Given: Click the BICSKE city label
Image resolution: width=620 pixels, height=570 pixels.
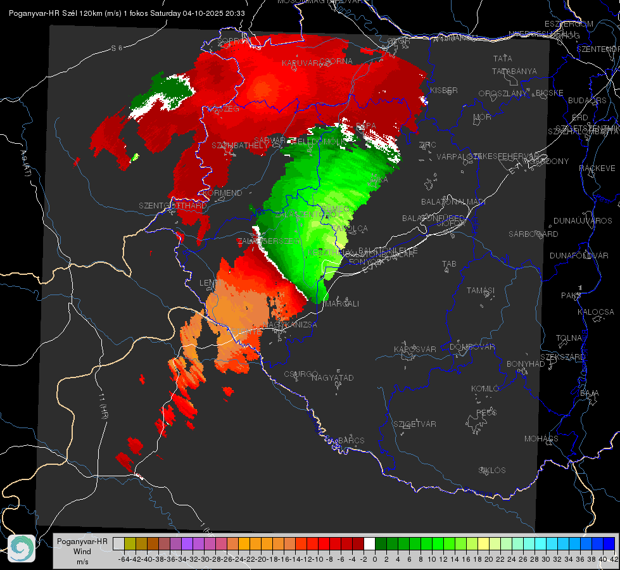Looking at the screenshot, I should point(550,92).
